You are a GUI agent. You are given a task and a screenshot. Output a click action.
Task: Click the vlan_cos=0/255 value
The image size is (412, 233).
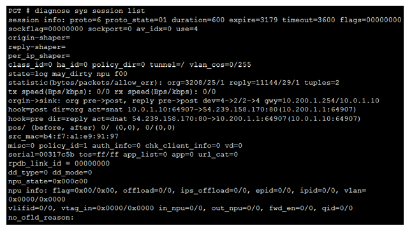[x=220, y=65]
